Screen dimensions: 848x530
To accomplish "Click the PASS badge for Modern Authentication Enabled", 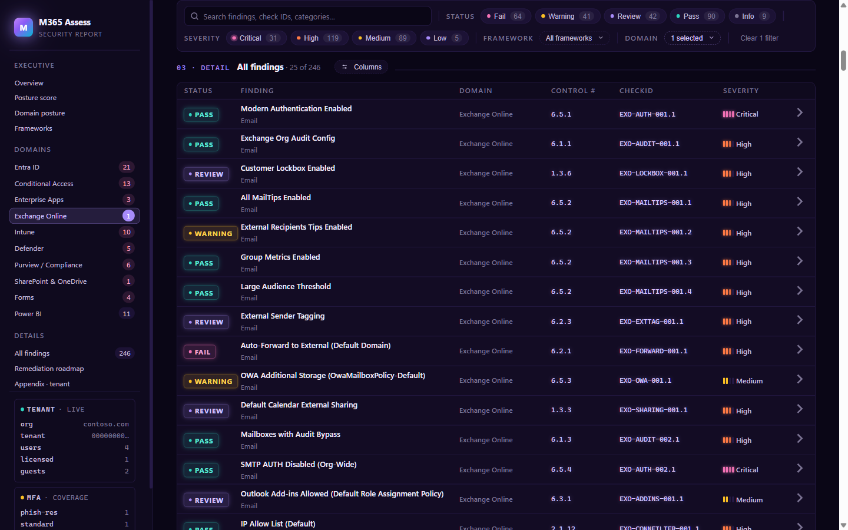I will coord(201,115).
